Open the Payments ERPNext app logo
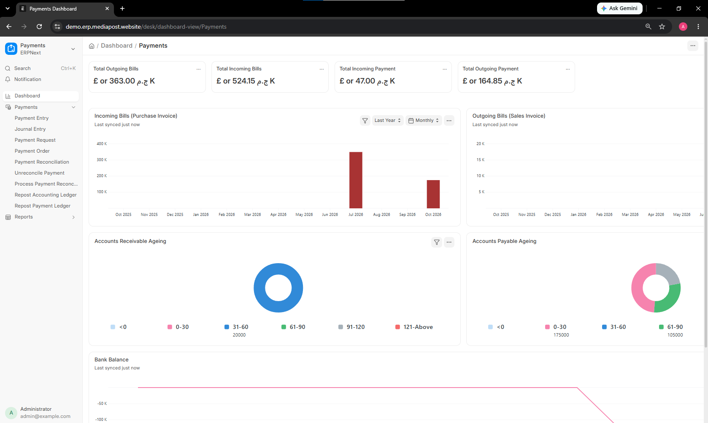 coord(11,49)
